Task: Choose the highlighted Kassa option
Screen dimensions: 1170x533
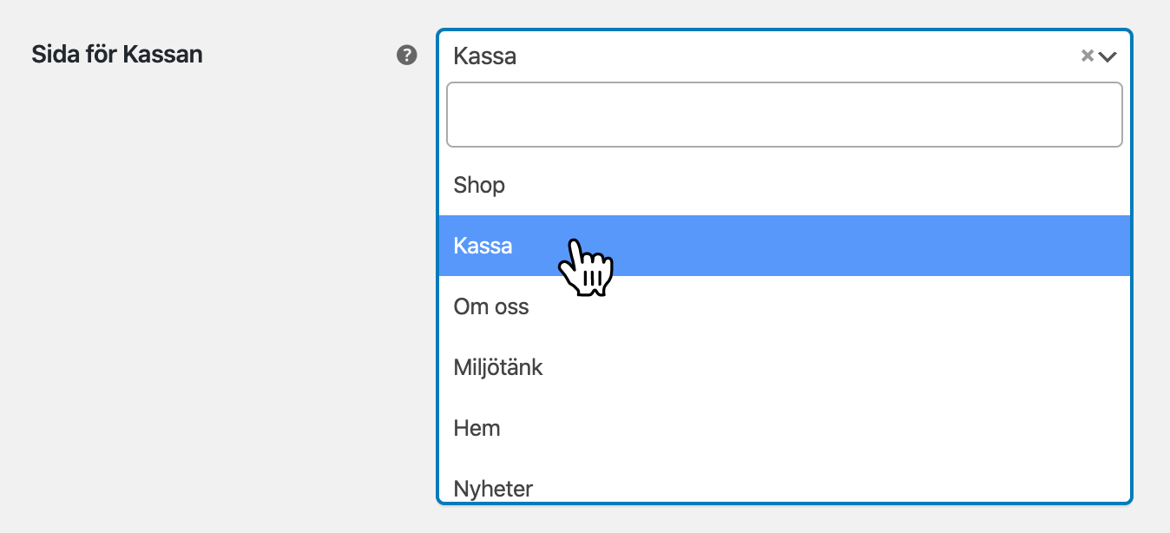Action: pos(483,246)
